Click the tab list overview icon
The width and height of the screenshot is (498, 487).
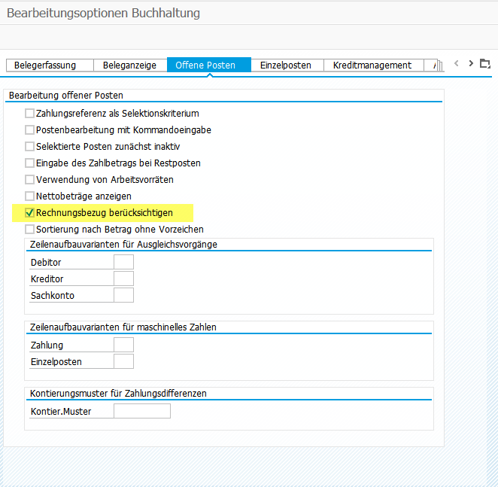(484, 64)
